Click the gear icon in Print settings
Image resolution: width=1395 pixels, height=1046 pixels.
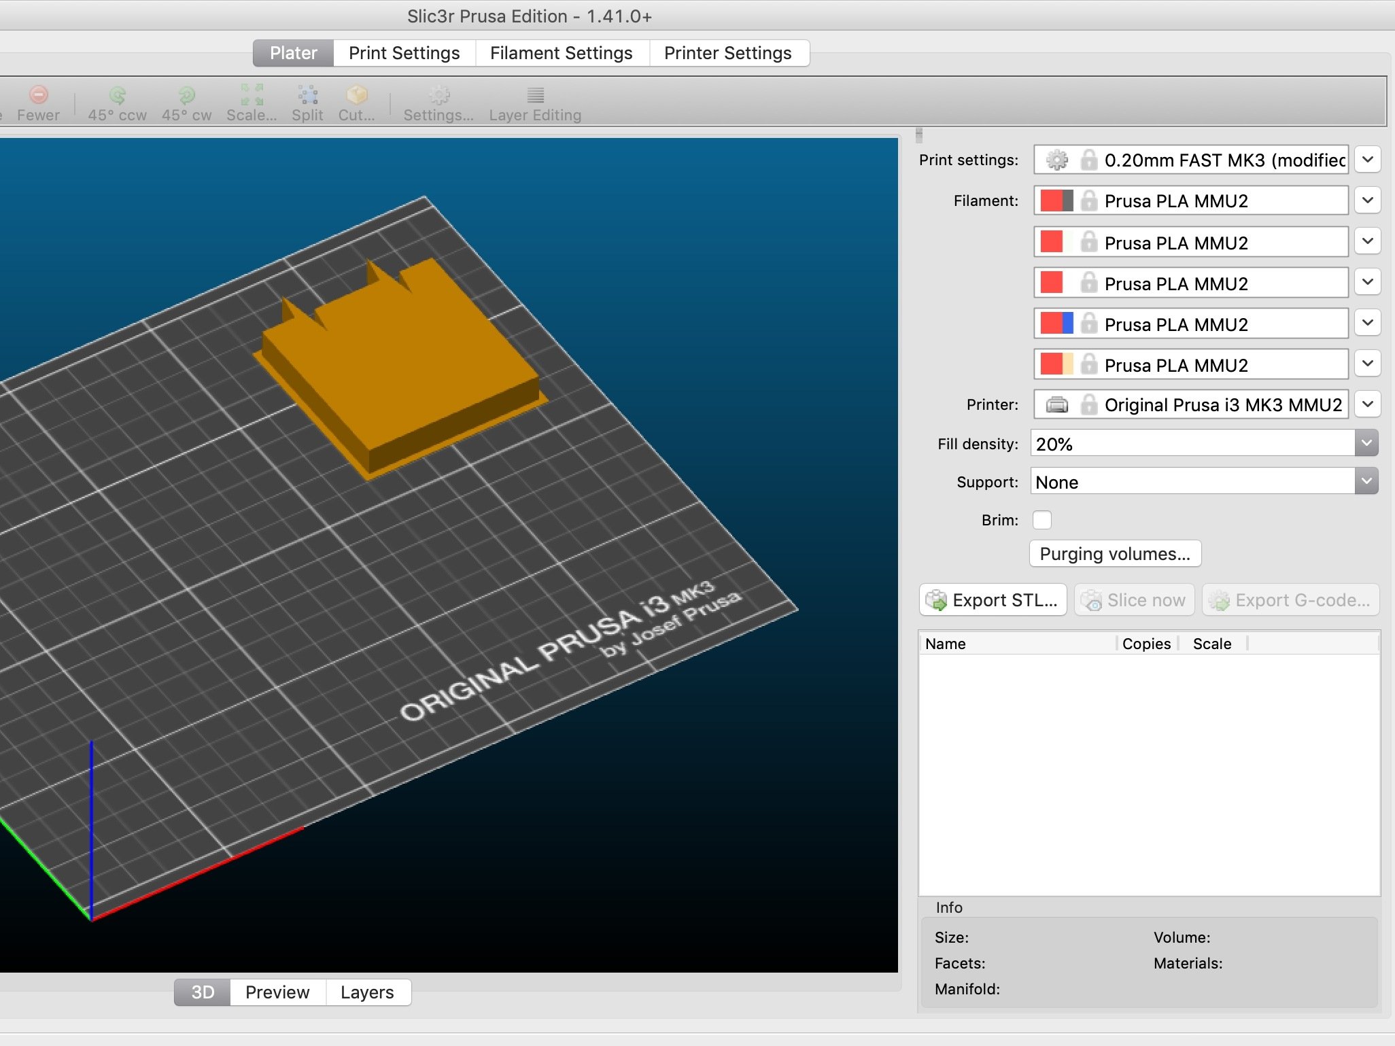pos(1056,160)
